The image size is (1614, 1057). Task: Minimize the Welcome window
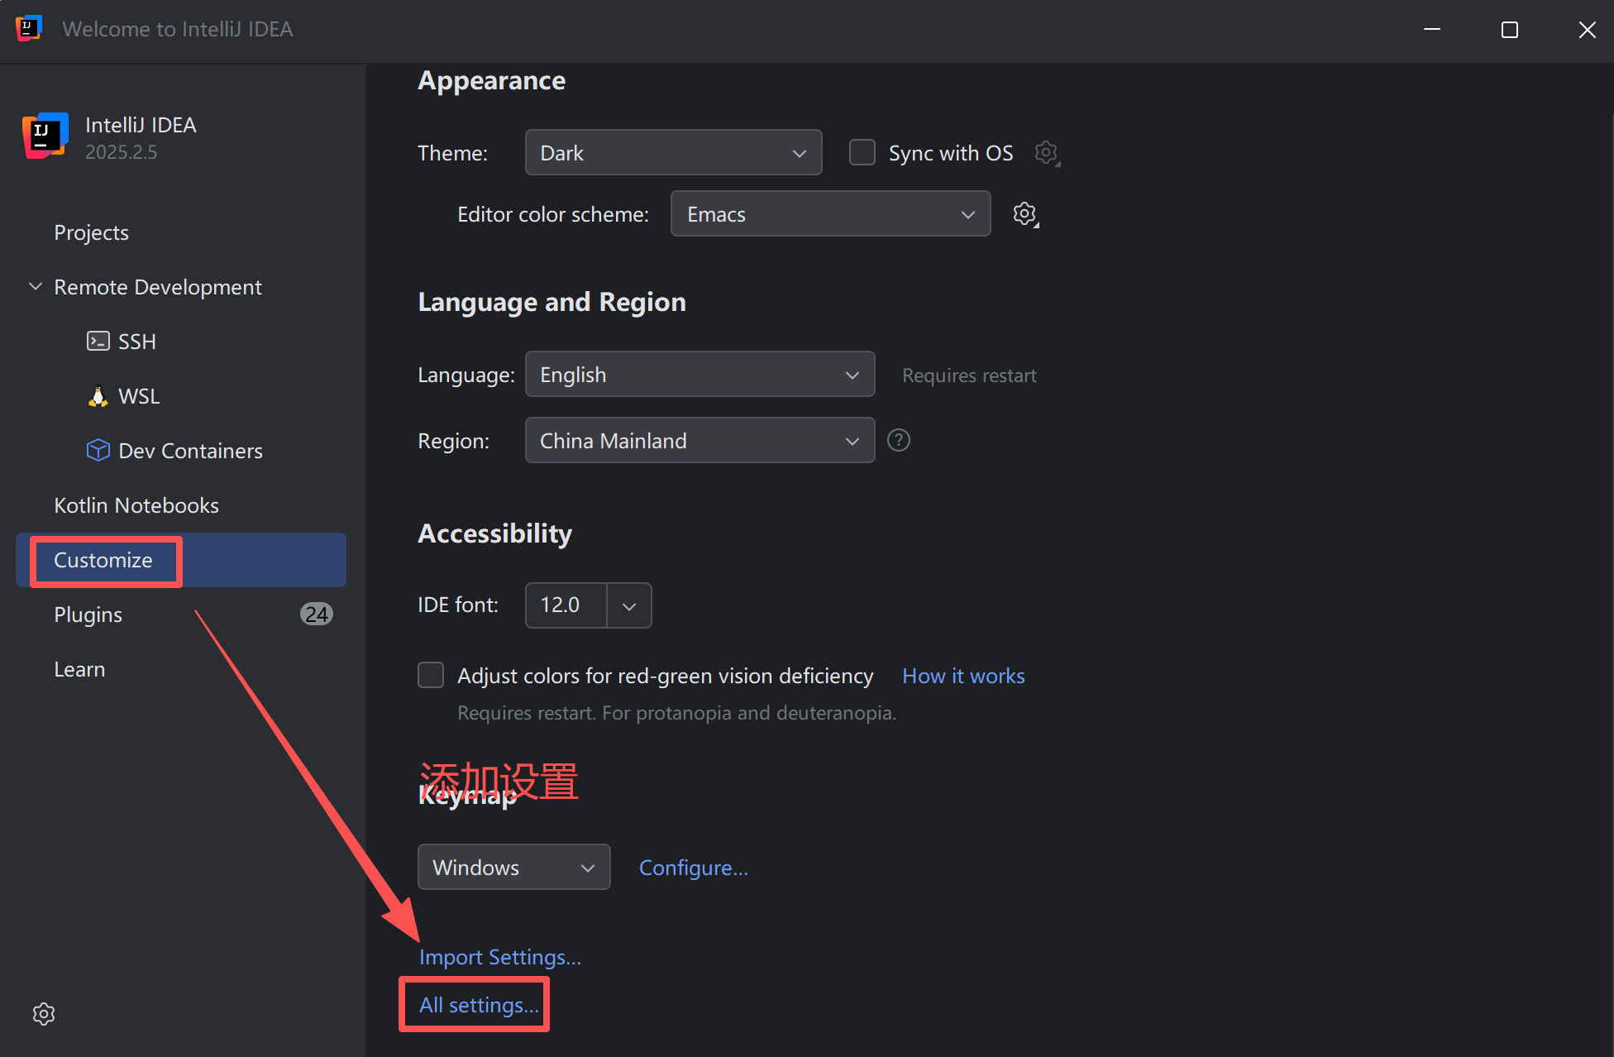[1432, 30]
